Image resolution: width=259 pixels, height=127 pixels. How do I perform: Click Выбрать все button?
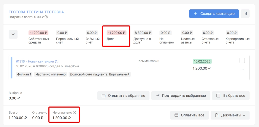pos(231,96)
